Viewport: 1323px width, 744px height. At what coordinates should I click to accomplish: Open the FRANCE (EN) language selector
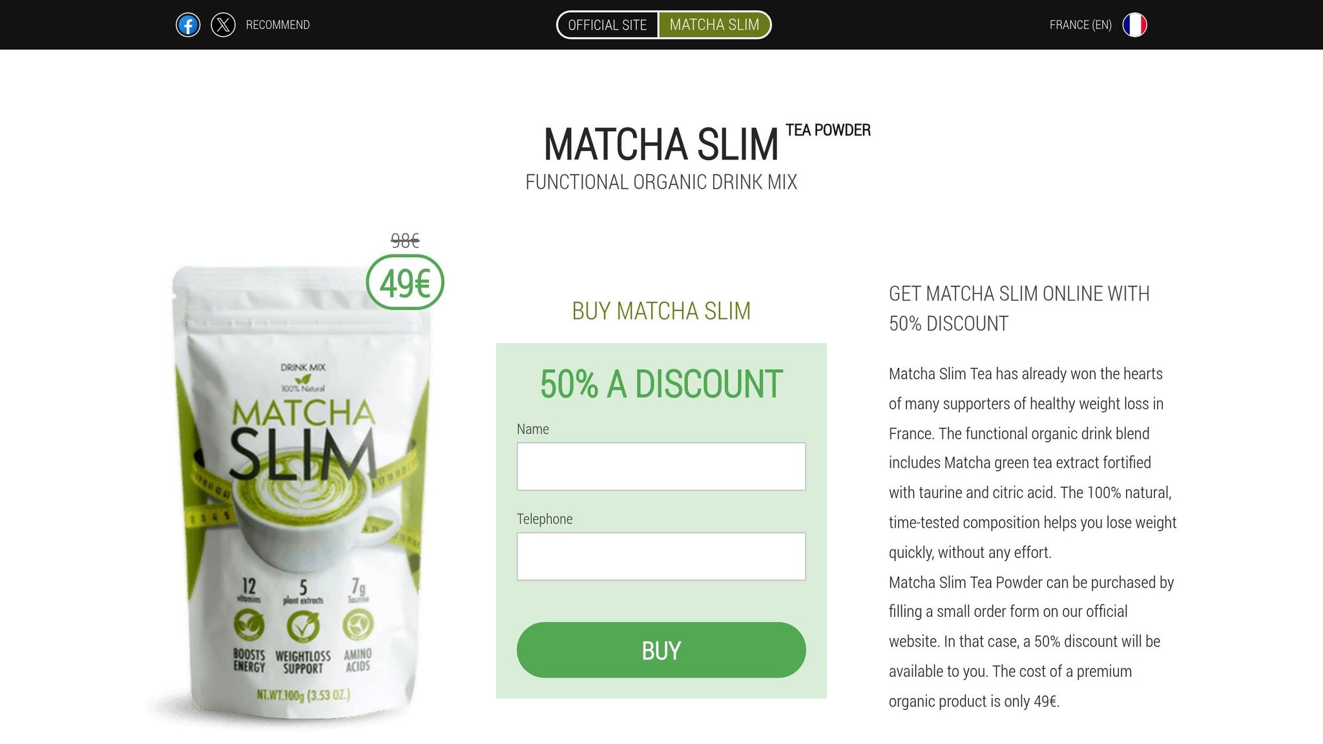click(x=1081, y=25)
